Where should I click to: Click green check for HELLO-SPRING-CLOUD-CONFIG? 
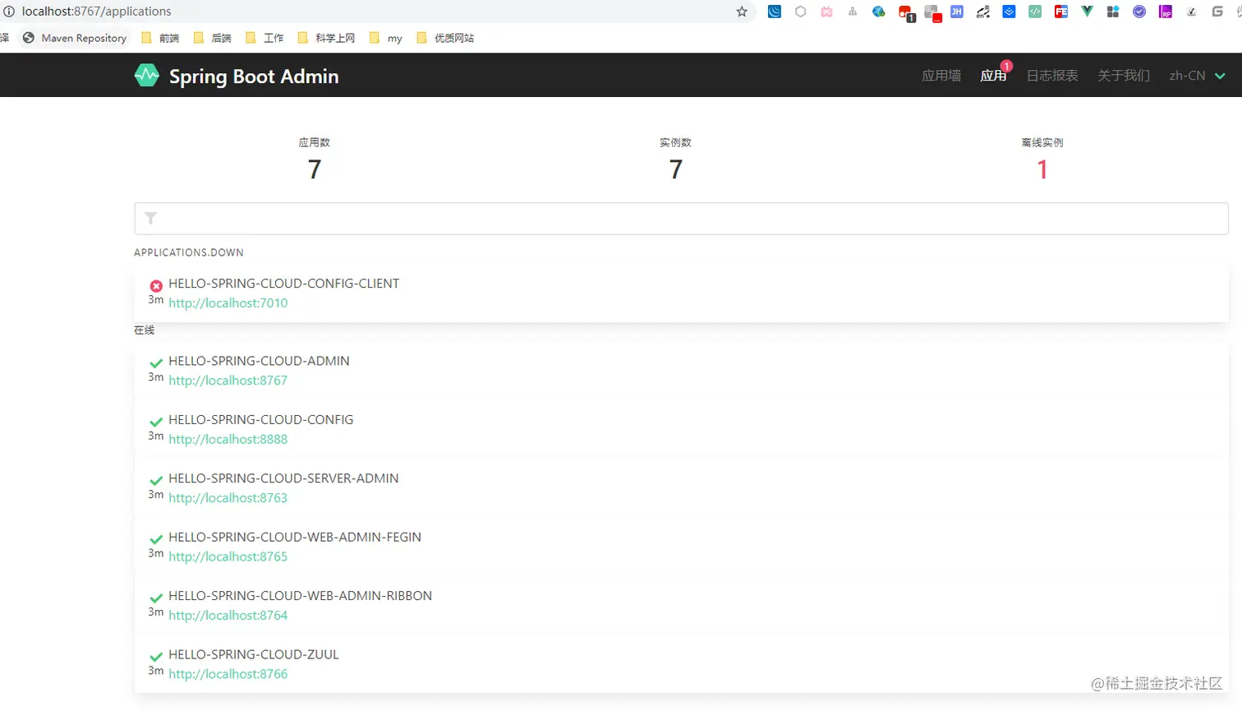[156, 422]
